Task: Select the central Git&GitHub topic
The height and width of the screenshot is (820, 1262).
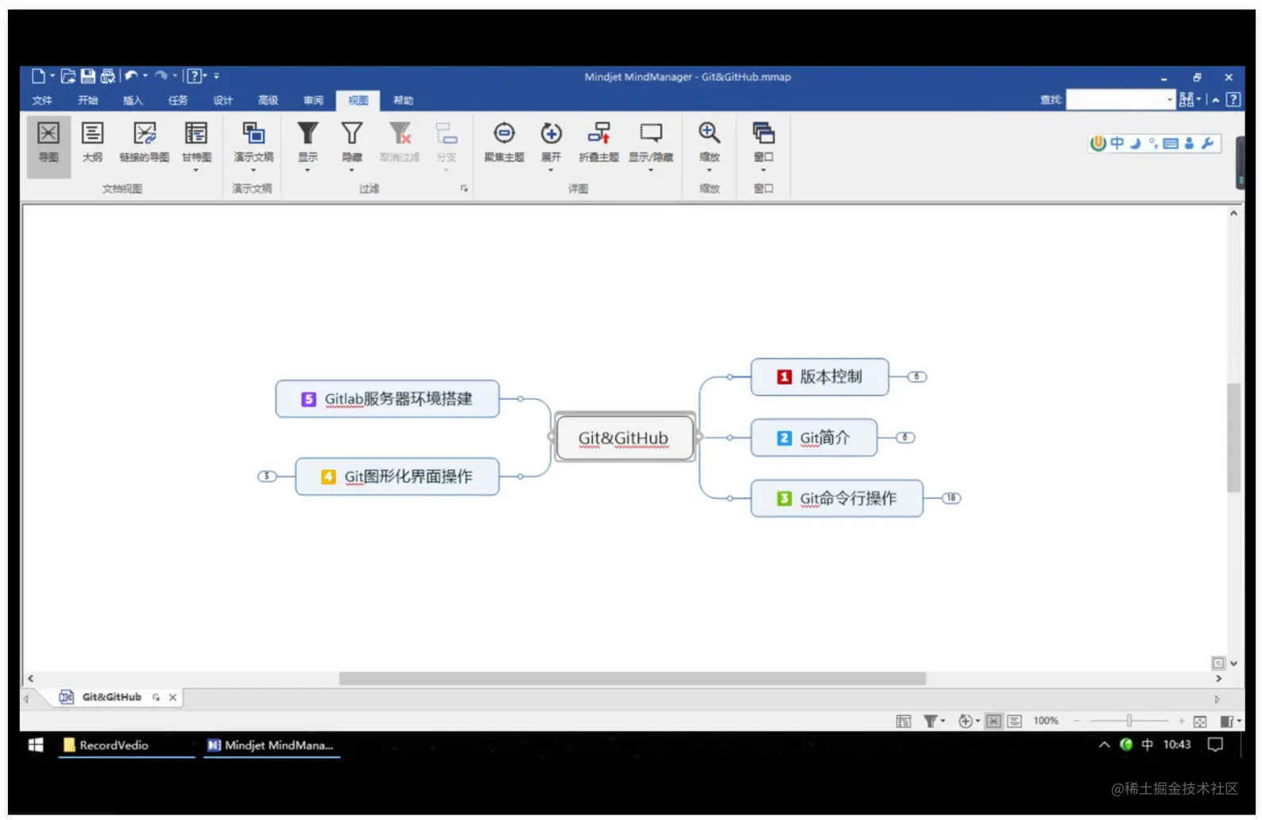Action: (x=624, y=438)
